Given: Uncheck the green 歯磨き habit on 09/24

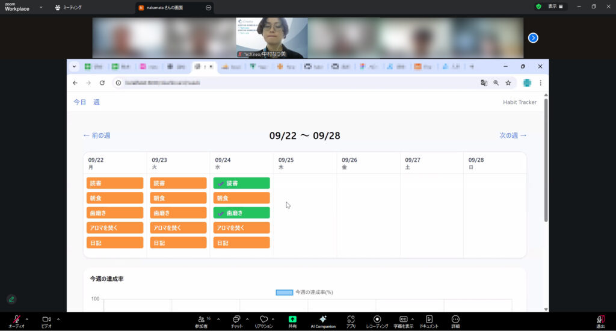Looking at the screenshot, I should click(x=241, y=212).
